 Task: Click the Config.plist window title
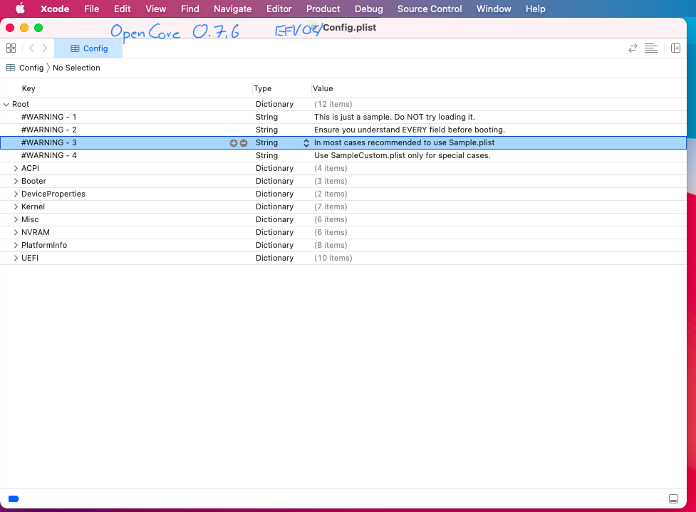tap(349, 28)
